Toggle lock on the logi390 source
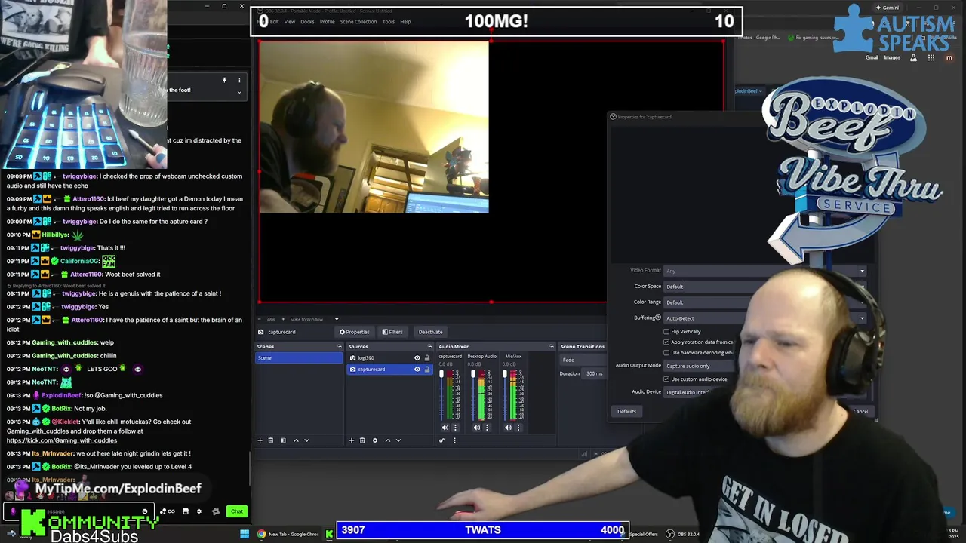Image resolution: width=966 pixels, height=543 pixels. tap(426, 358)
